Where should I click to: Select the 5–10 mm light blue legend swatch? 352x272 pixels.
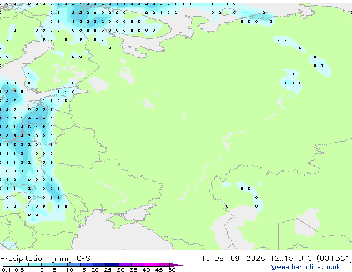coord(61,265)
